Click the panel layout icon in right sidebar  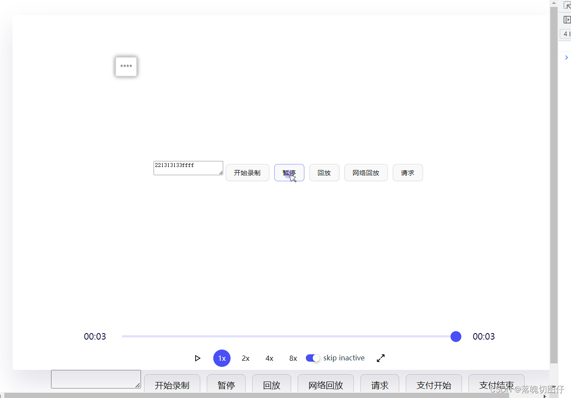click(x=567, y=19)
